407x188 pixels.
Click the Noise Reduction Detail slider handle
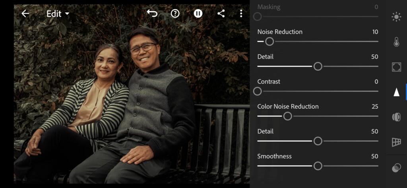pyautogui.click(x=318, y=66)
